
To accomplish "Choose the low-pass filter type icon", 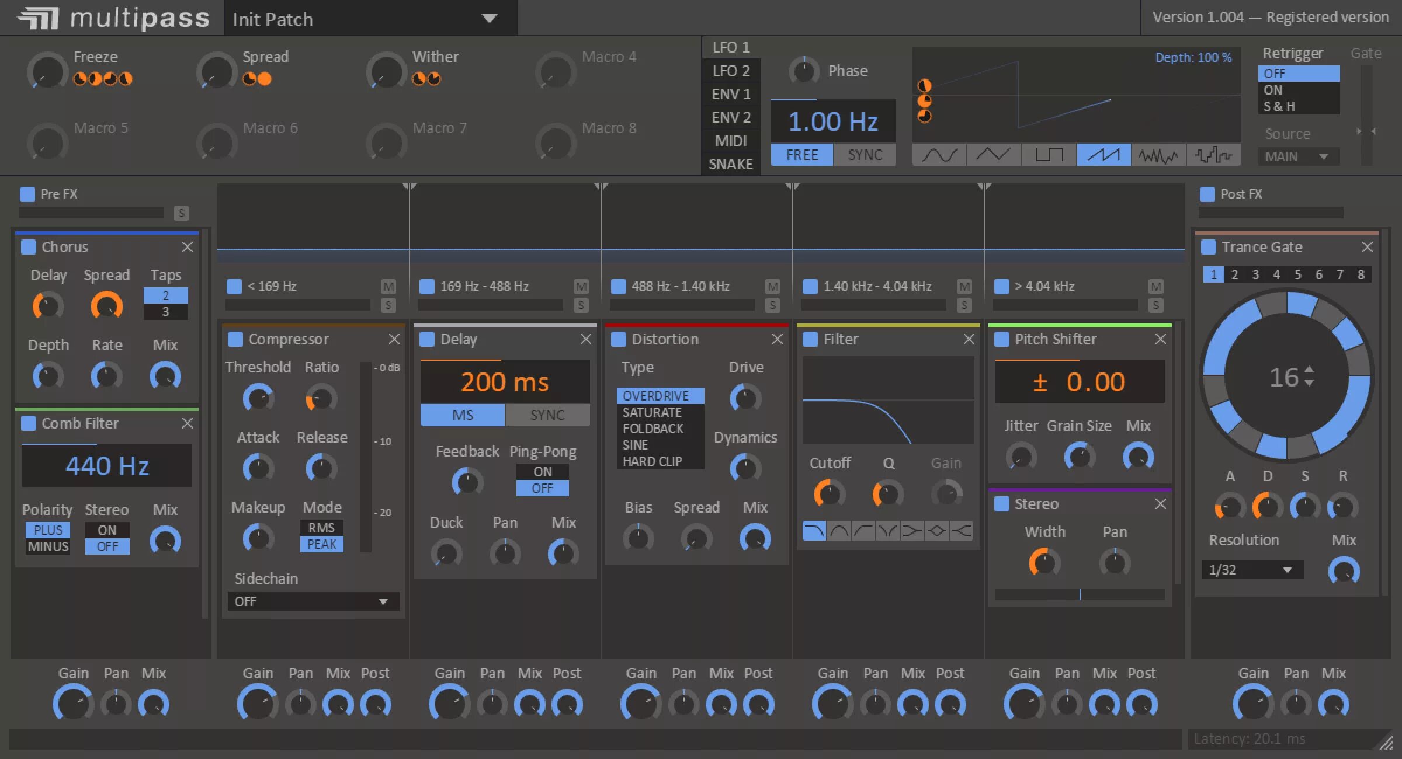I will click(x=814, y=531).
